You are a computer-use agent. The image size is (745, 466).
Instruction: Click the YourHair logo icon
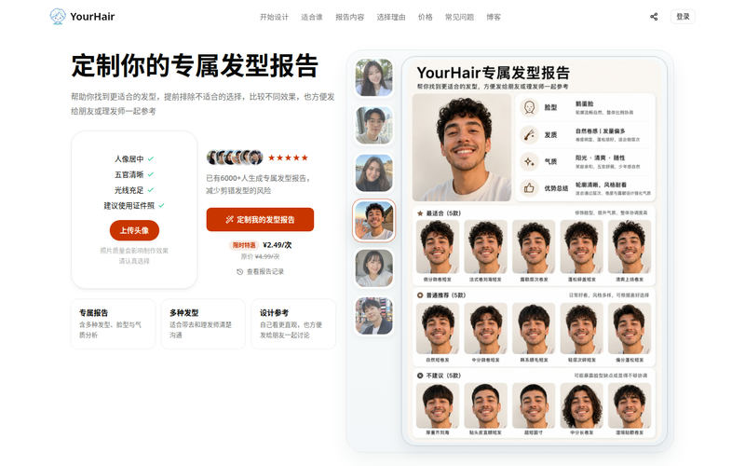[58, 17]
